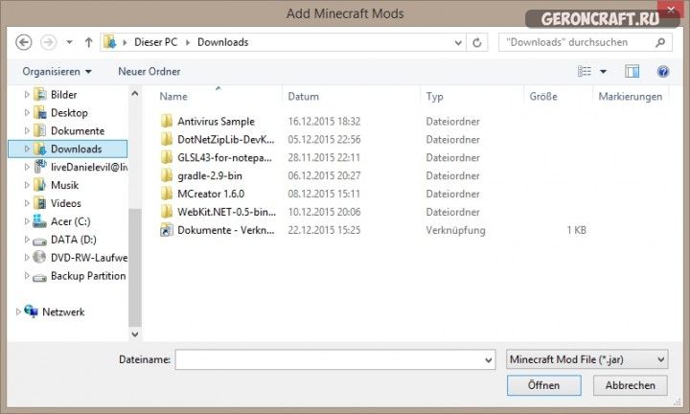Click the Abbrechen button
Image resolution: width=690 pixels, height=414 pixels.
630,385
